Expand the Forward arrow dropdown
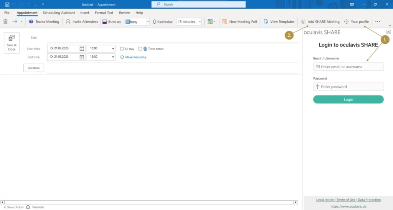 tap(21, 21)
